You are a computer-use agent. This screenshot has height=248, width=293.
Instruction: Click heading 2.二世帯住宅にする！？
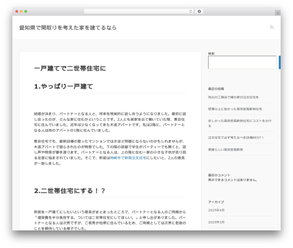tap(70, 191)
